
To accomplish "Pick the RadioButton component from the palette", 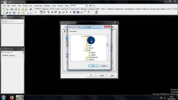I will click(x=70, y=12).
